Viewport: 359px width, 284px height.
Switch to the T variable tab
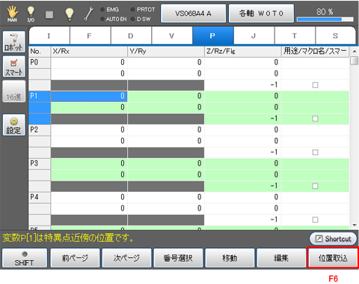(x=295, y=36)
